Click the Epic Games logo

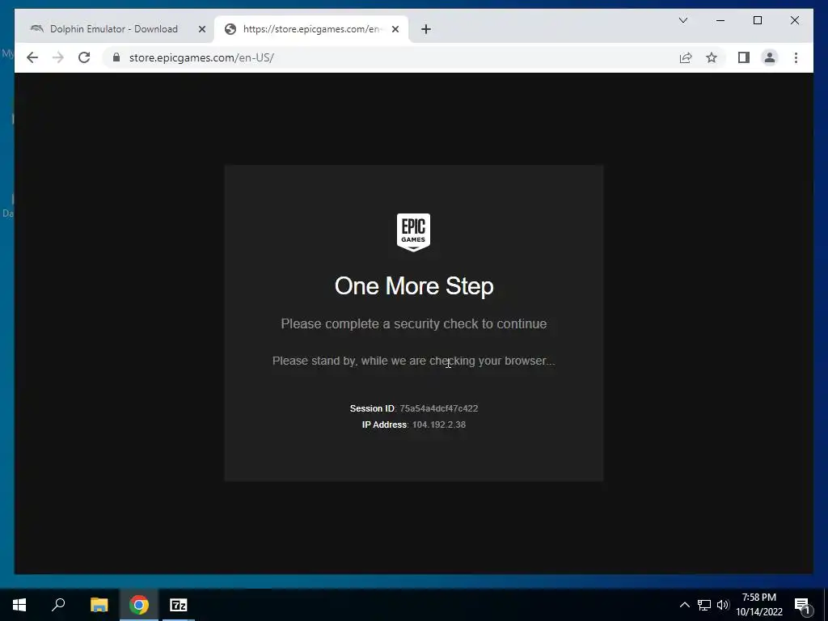tap(413, 232)
